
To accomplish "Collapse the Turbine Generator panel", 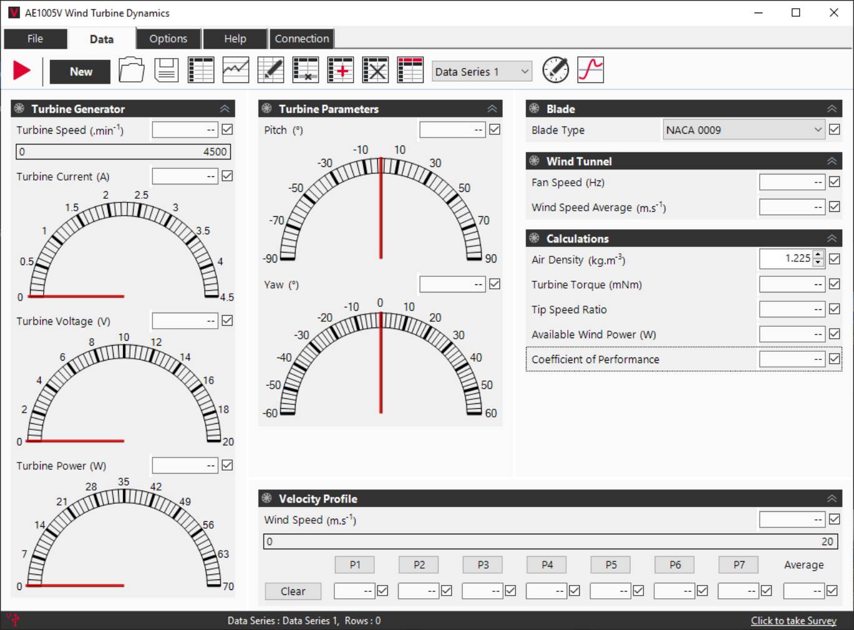I will (225, 108).
